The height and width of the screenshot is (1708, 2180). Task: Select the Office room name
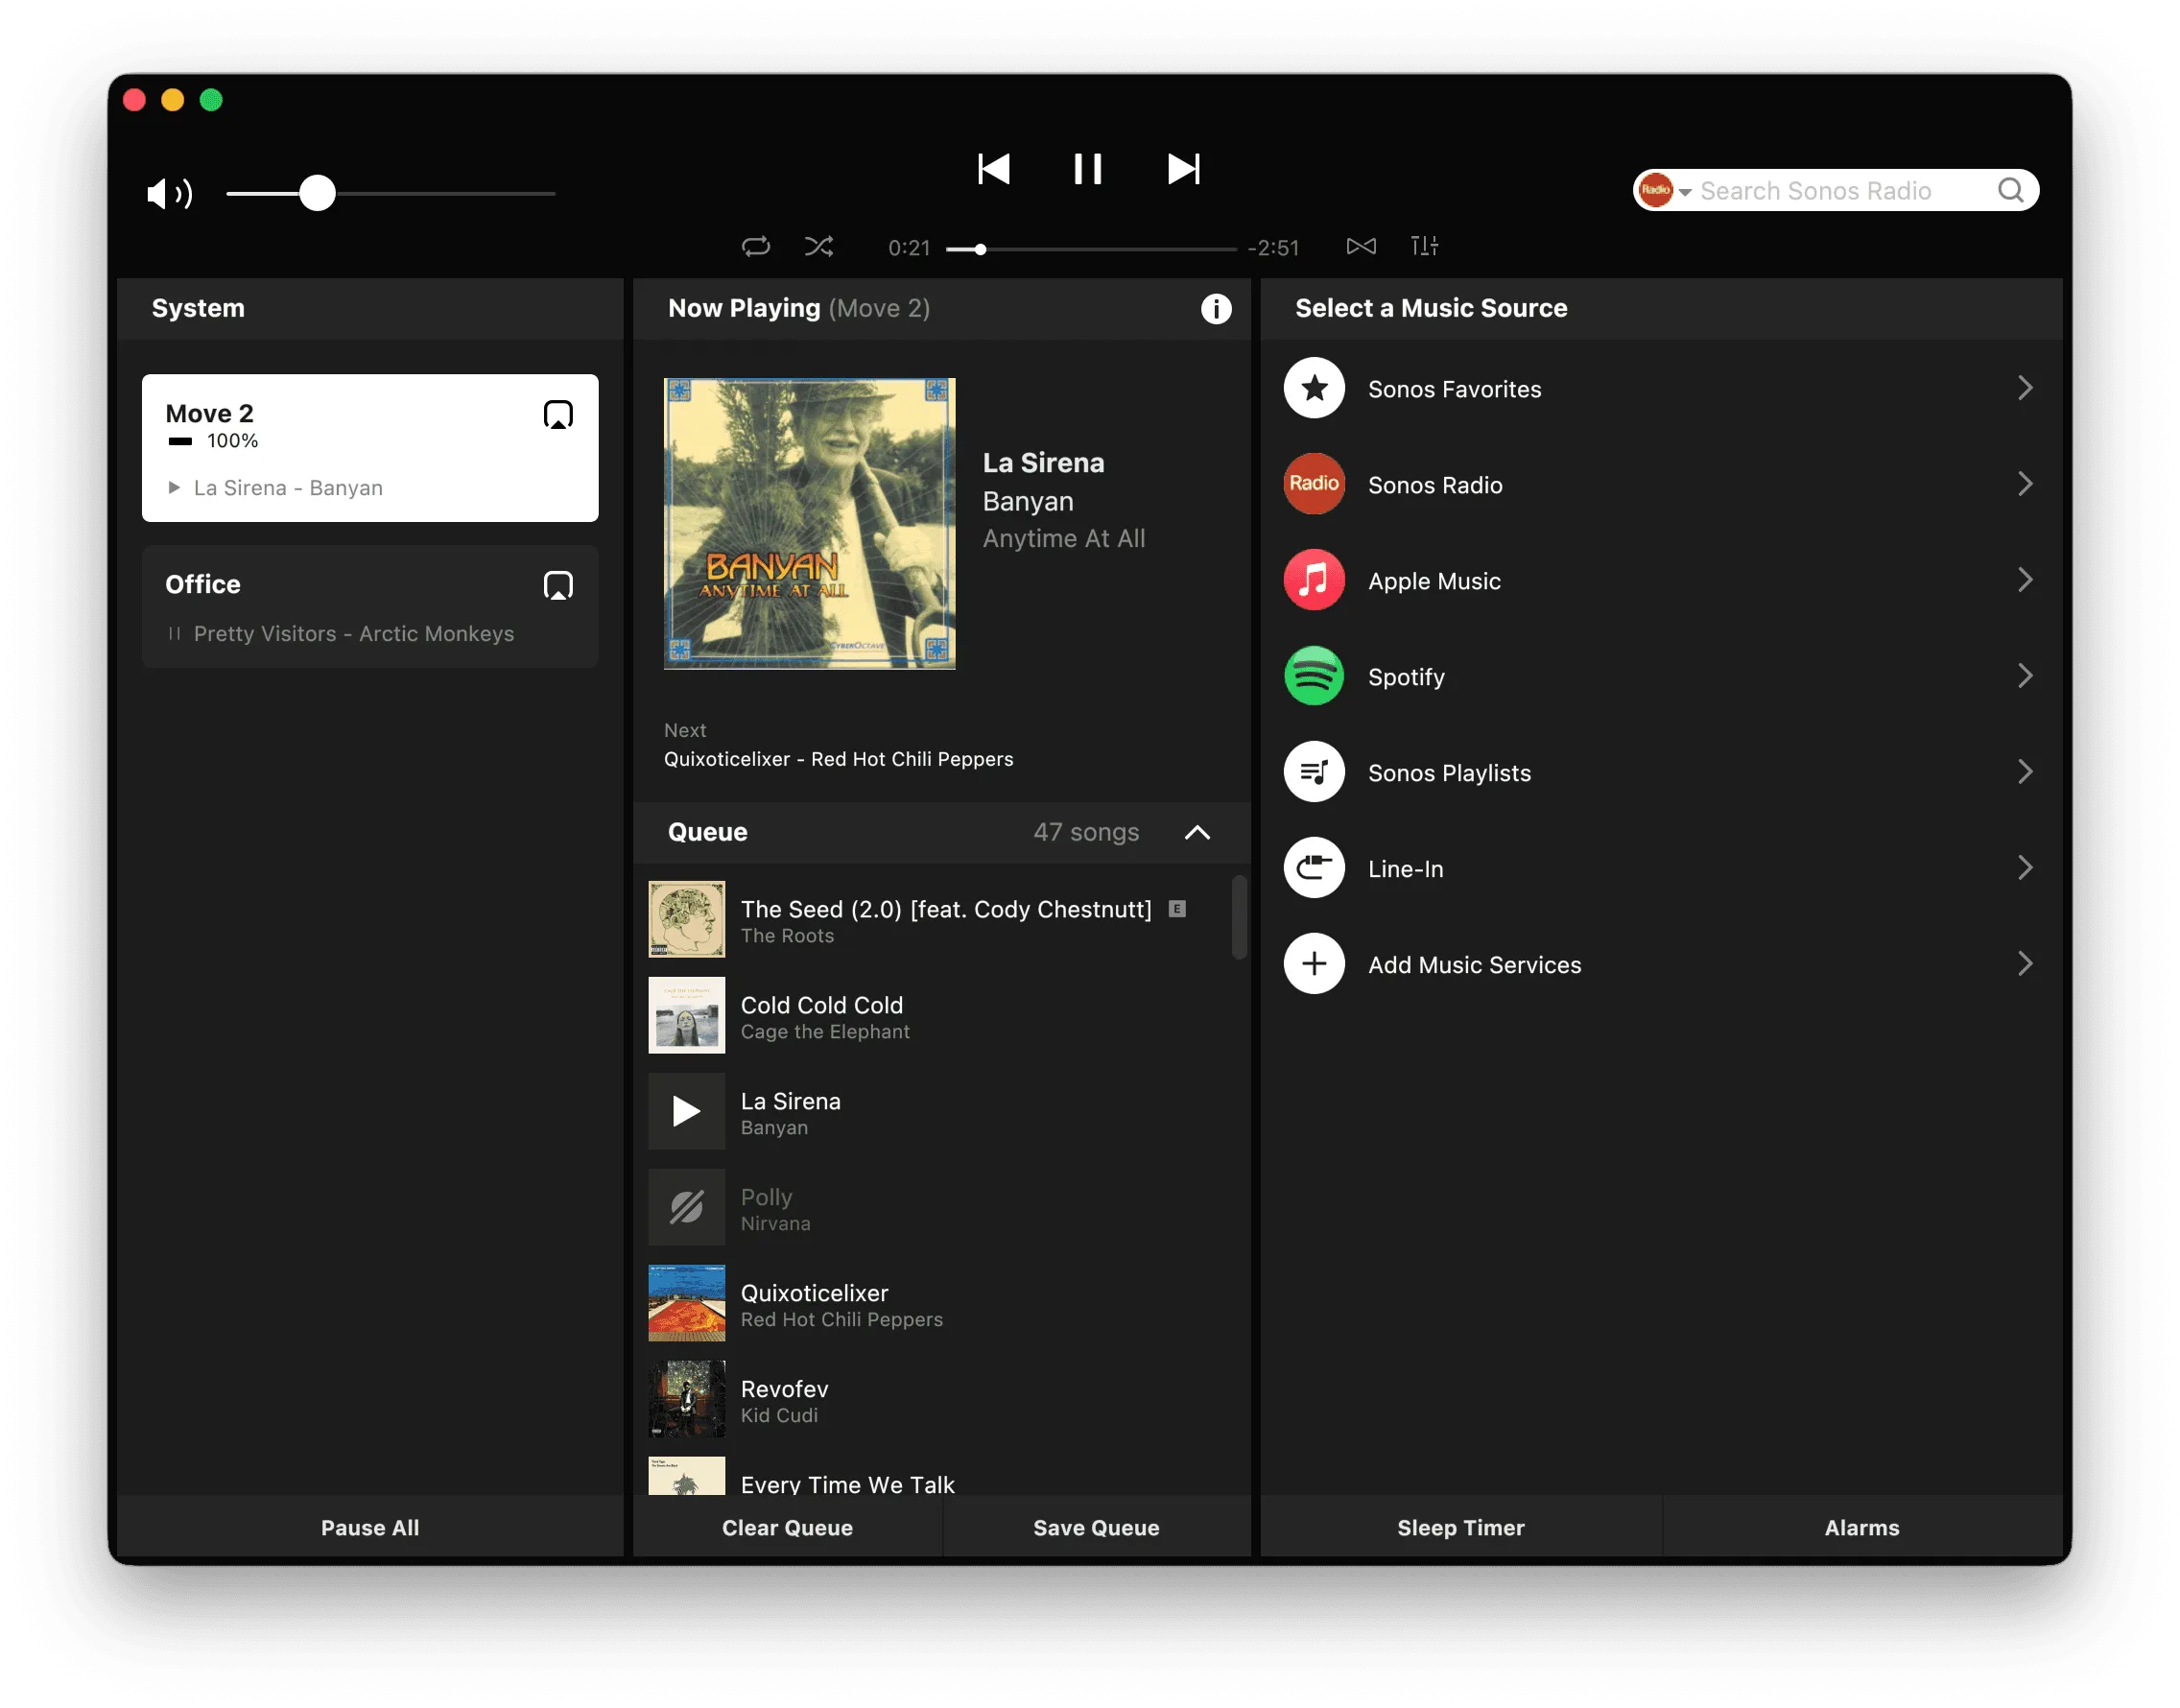coord(203,584)
